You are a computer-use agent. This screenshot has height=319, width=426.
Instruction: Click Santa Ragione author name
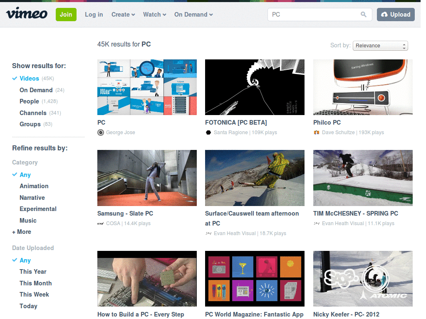[230, 133]
